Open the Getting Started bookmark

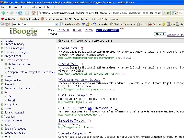[x=10, y=19]
